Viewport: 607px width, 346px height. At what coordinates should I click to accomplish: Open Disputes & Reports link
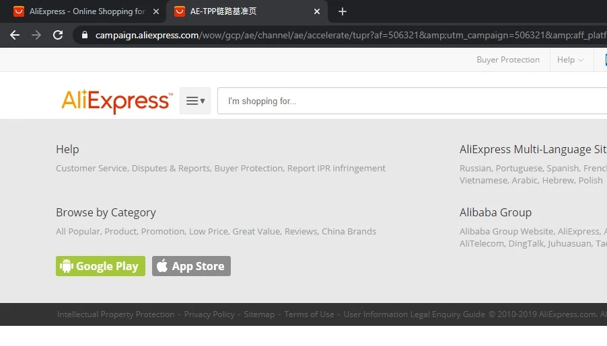(171, 168)
